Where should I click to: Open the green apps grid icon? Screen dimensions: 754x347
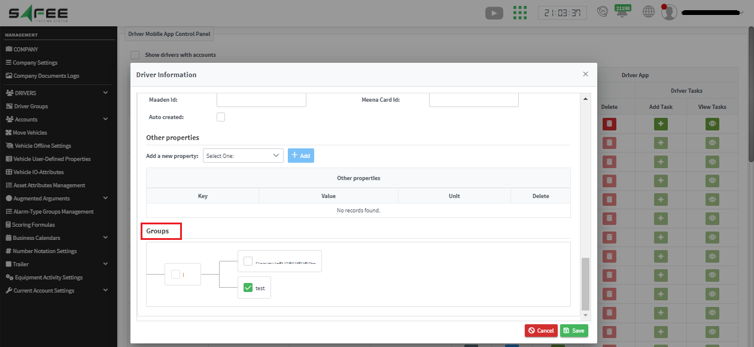coord(520,12)
